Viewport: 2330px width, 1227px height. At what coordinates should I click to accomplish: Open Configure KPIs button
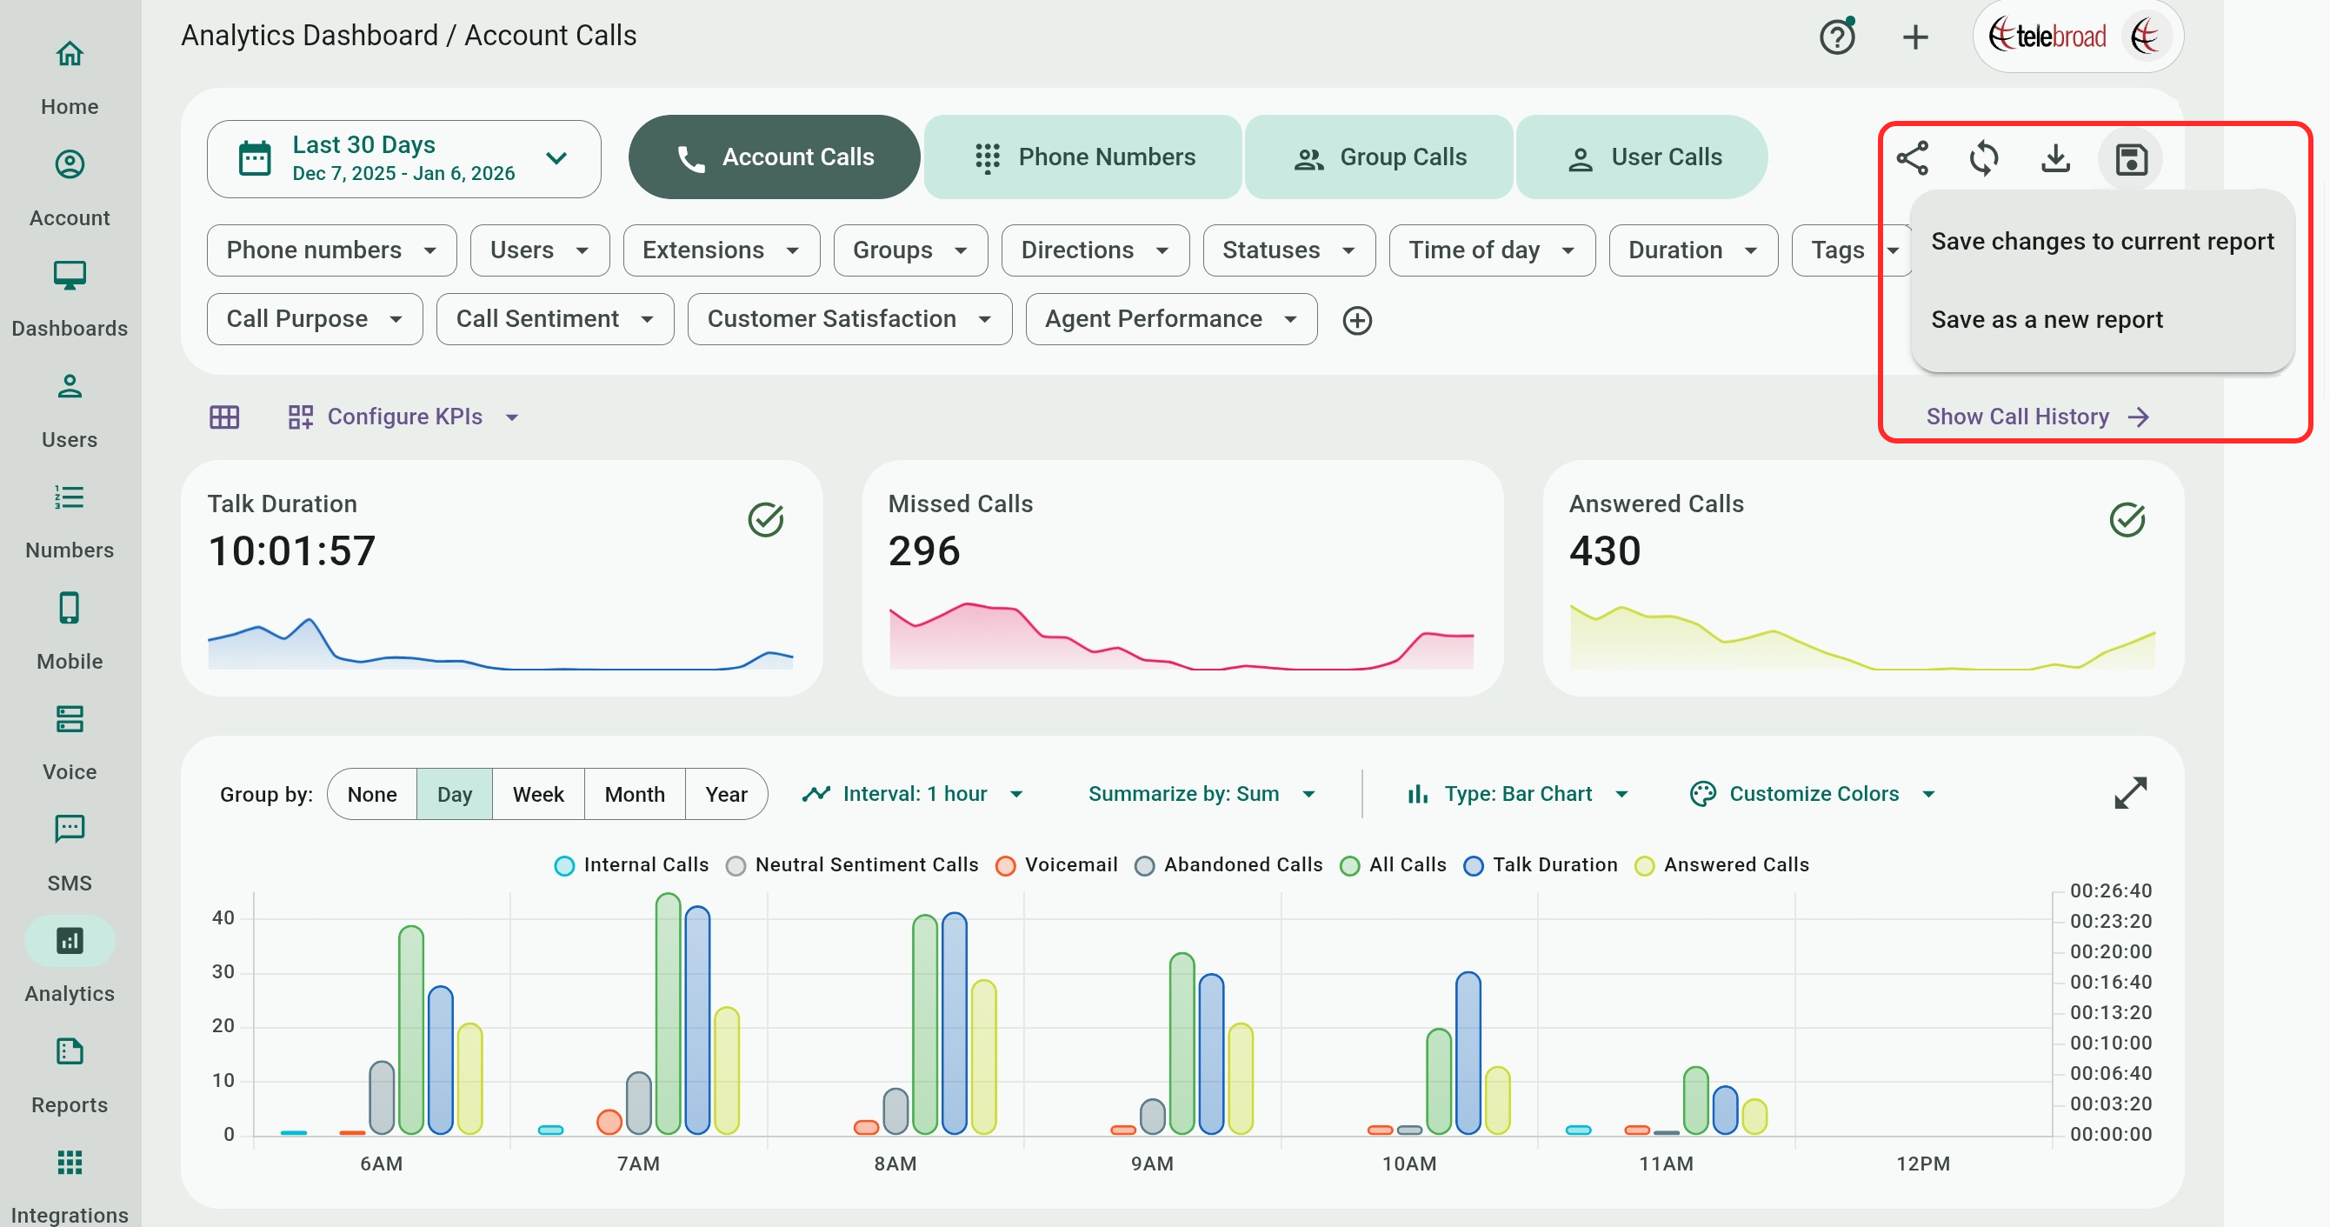coord(403,417)
